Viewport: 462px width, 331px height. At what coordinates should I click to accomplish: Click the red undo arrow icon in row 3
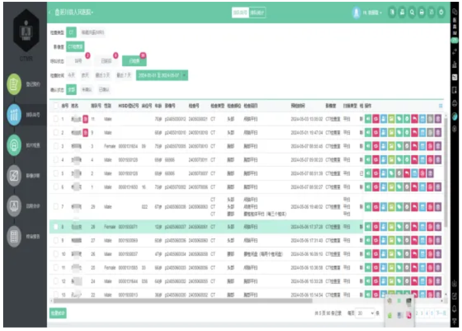pos(415,146)
